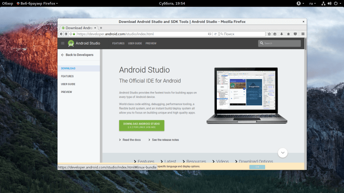Close the Firefox window
The width and height of the screenshot is (344, 193).
pyautogui.click(x=303, y=21)
